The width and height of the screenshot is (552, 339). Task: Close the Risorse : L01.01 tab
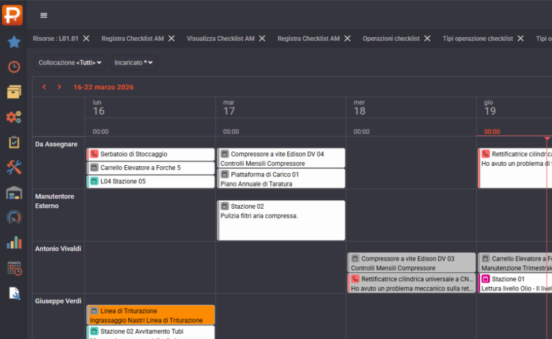[86, 38]
